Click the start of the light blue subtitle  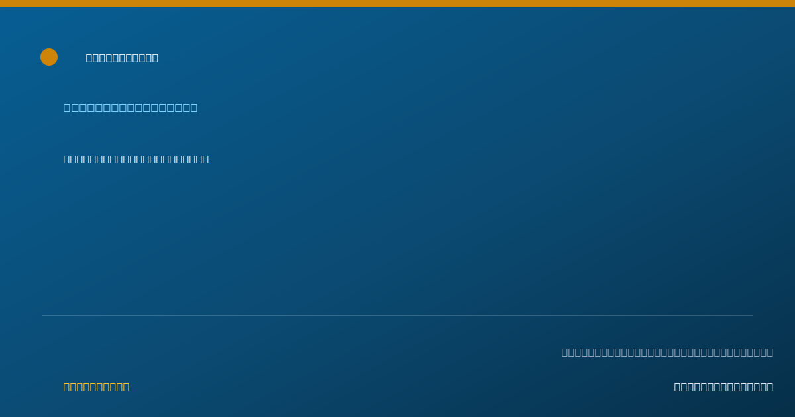[67, 107]
